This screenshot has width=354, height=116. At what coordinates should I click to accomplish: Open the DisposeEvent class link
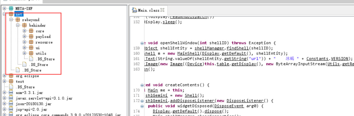230,106
